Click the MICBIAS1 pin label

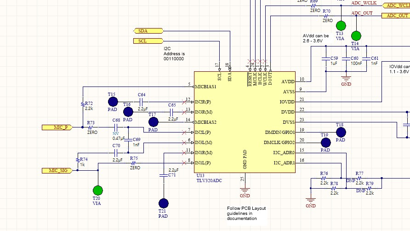tap(206, 87)
